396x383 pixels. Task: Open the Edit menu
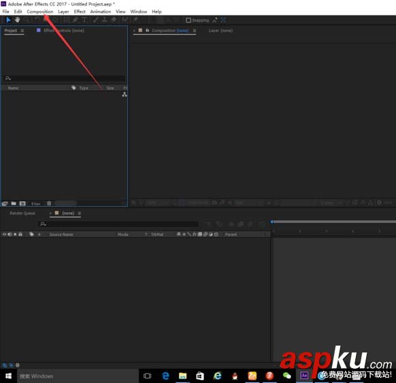click(18, 12)
